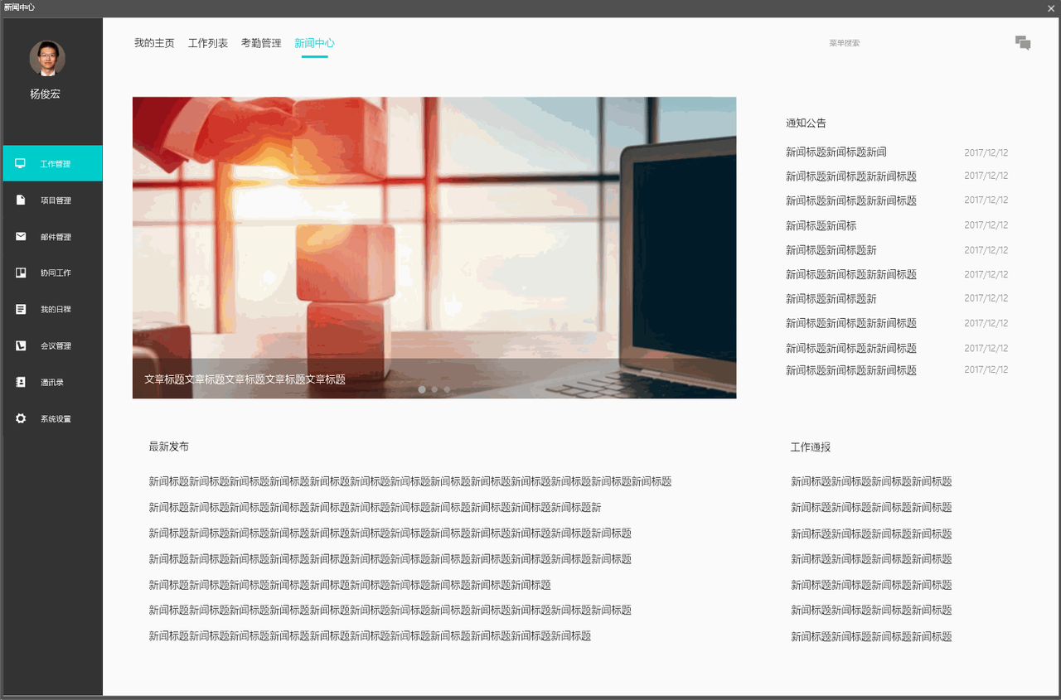
Task: Switch to the 我的主页 tab
Action: (154, 43)
